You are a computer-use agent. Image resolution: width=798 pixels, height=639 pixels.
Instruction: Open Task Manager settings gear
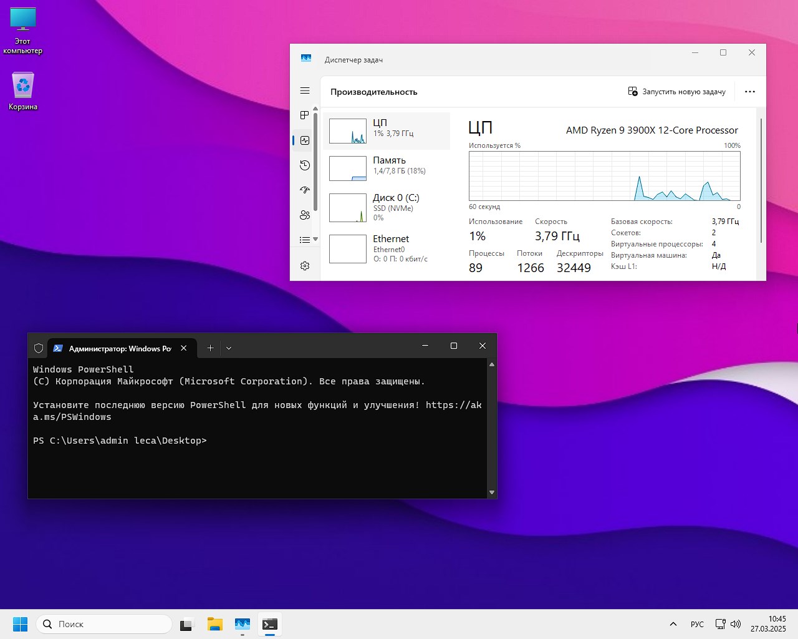point(305,266)
